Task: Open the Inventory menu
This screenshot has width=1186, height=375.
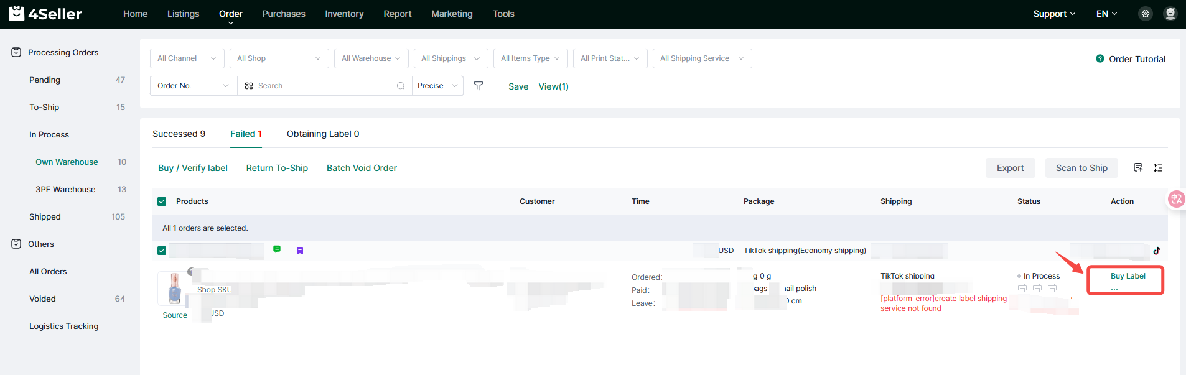Action: click(344, 14)
